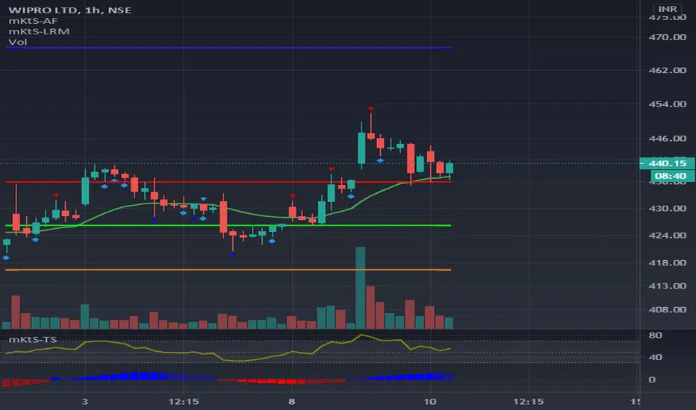Click the 446.00 price axis label
This screenshot has height=410, width=696.
tap(667, 139)
